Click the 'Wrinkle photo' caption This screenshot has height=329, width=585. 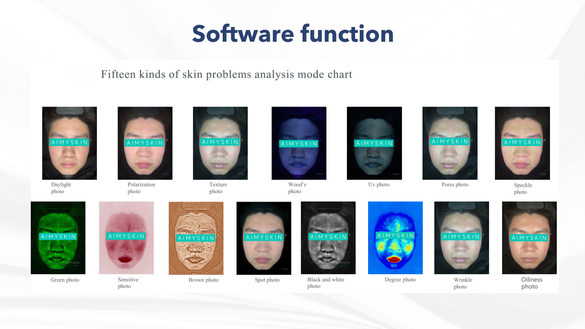pos(463,283)
